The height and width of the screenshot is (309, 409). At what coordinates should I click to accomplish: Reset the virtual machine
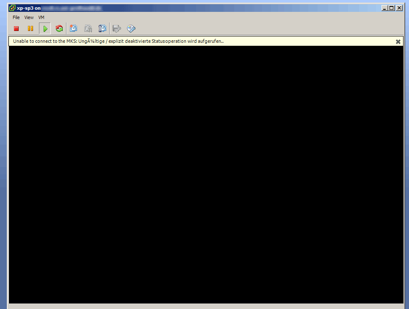59,28
